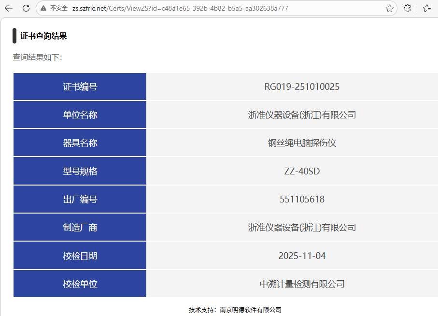Go back using the browser back arrow
438x316 pixels.
pos(9,8)
